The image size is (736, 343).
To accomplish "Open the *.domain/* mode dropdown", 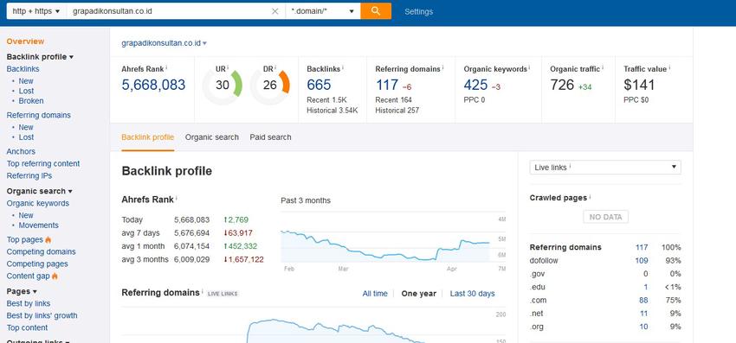I will click(322, 11).
